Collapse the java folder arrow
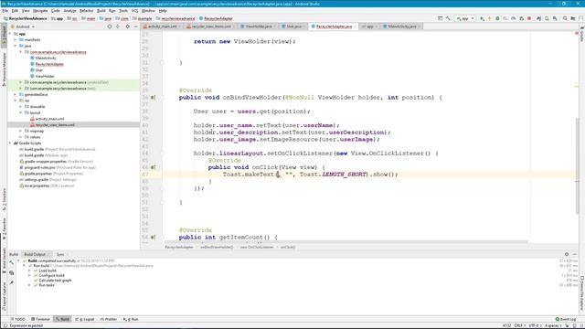This screenshot has width=585, height=329. coord(16,46)
